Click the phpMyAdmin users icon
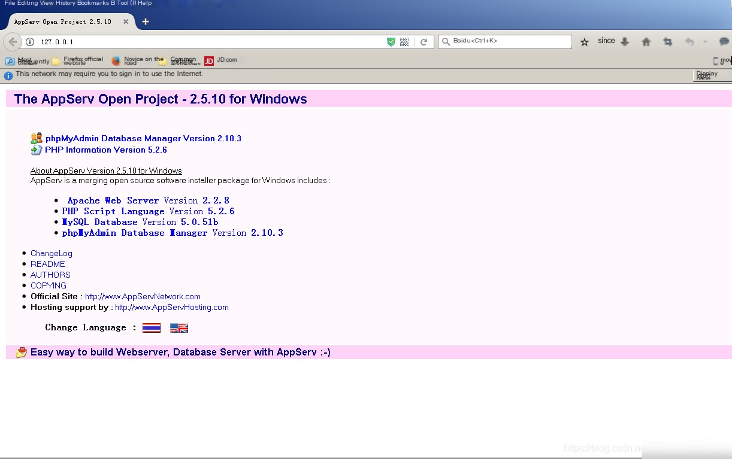This screenshot has height=459, width=732. (x=37, y=138)
